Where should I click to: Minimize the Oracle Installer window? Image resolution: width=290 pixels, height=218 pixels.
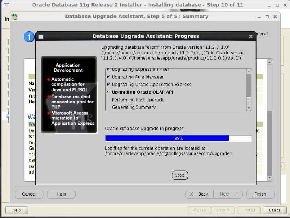[269, 6]
